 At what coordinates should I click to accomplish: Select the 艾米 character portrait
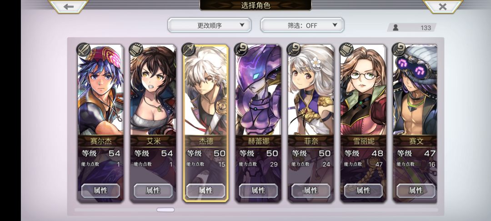153,90
